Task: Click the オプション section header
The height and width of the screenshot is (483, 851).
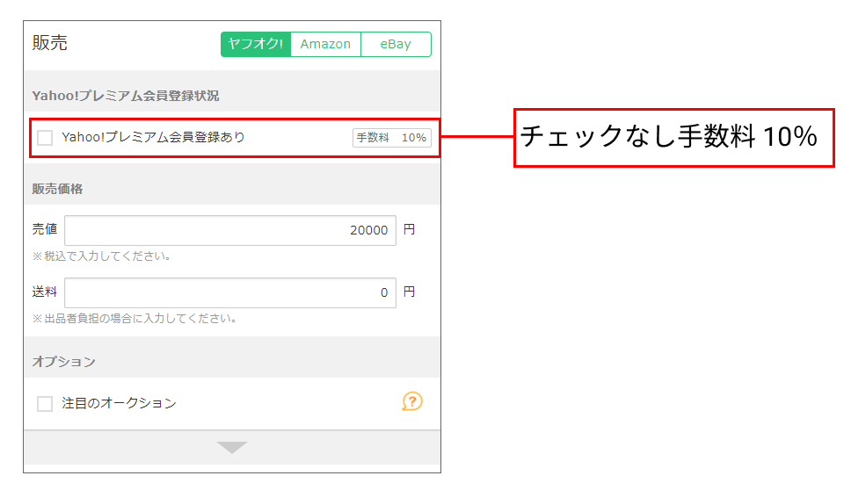Action: tap(64, 362)
